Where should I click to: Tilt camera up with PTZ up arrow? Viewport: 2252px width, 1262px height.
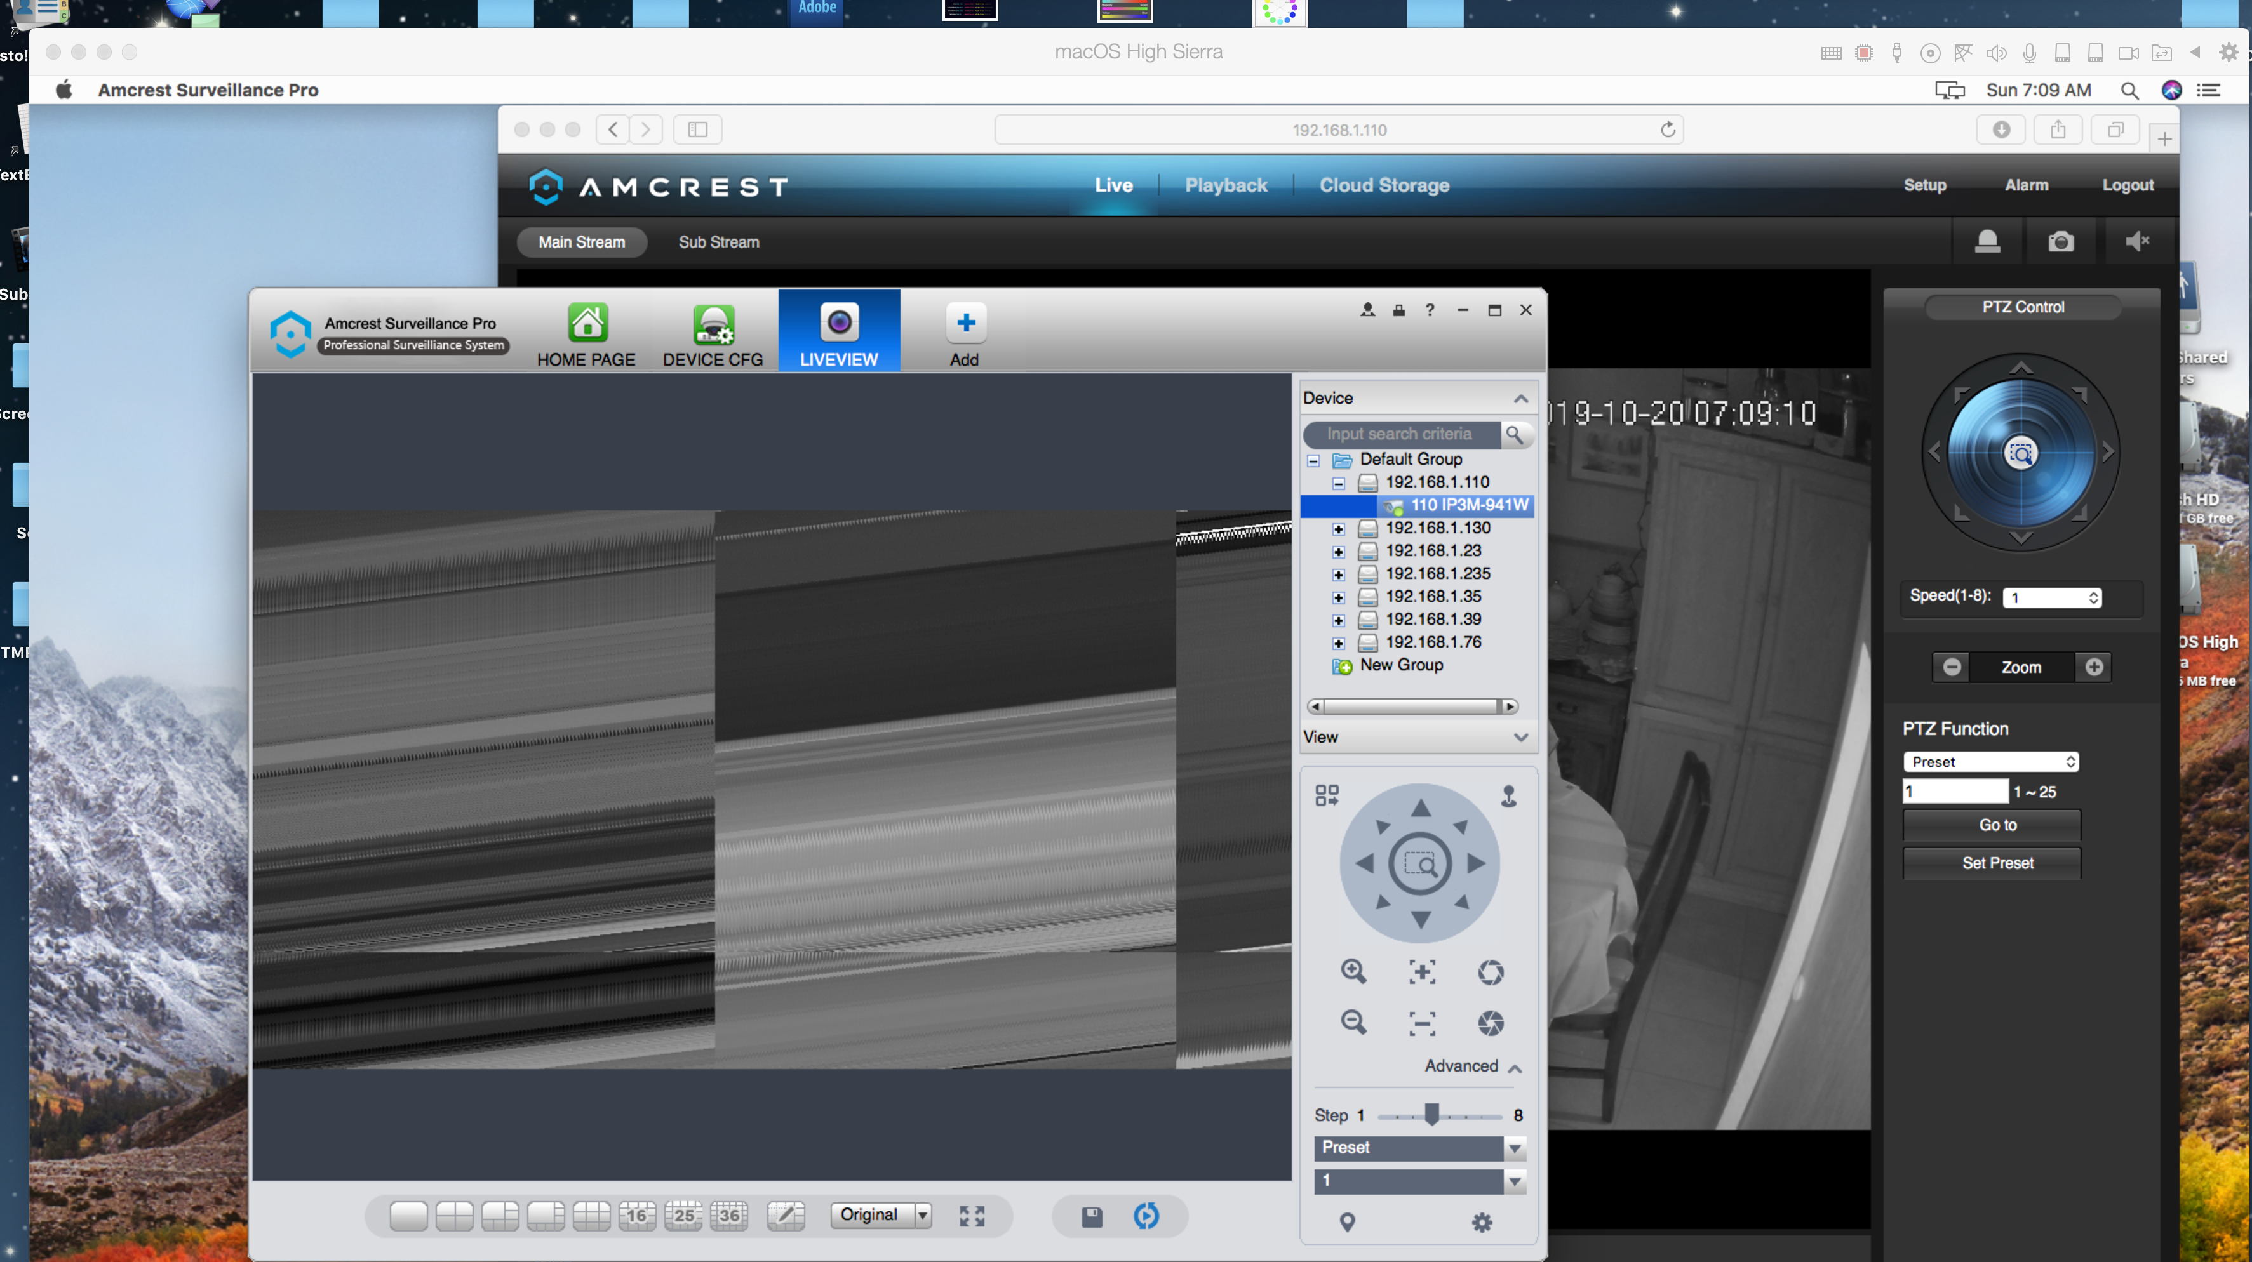coord(1421,808)
